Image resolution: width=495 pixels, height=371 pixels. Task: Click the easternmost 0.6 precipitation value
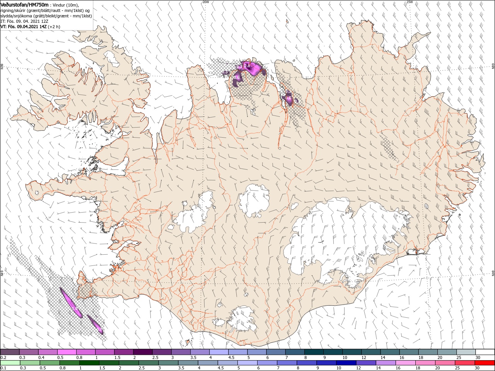(x=288, y=98)
